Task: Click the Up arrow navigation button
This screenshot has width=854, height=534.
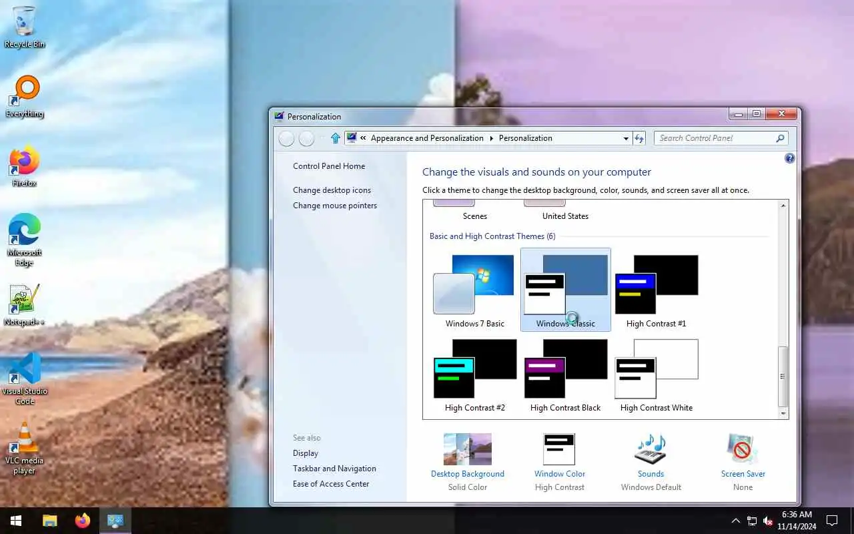Action: [x=335, y=138]
